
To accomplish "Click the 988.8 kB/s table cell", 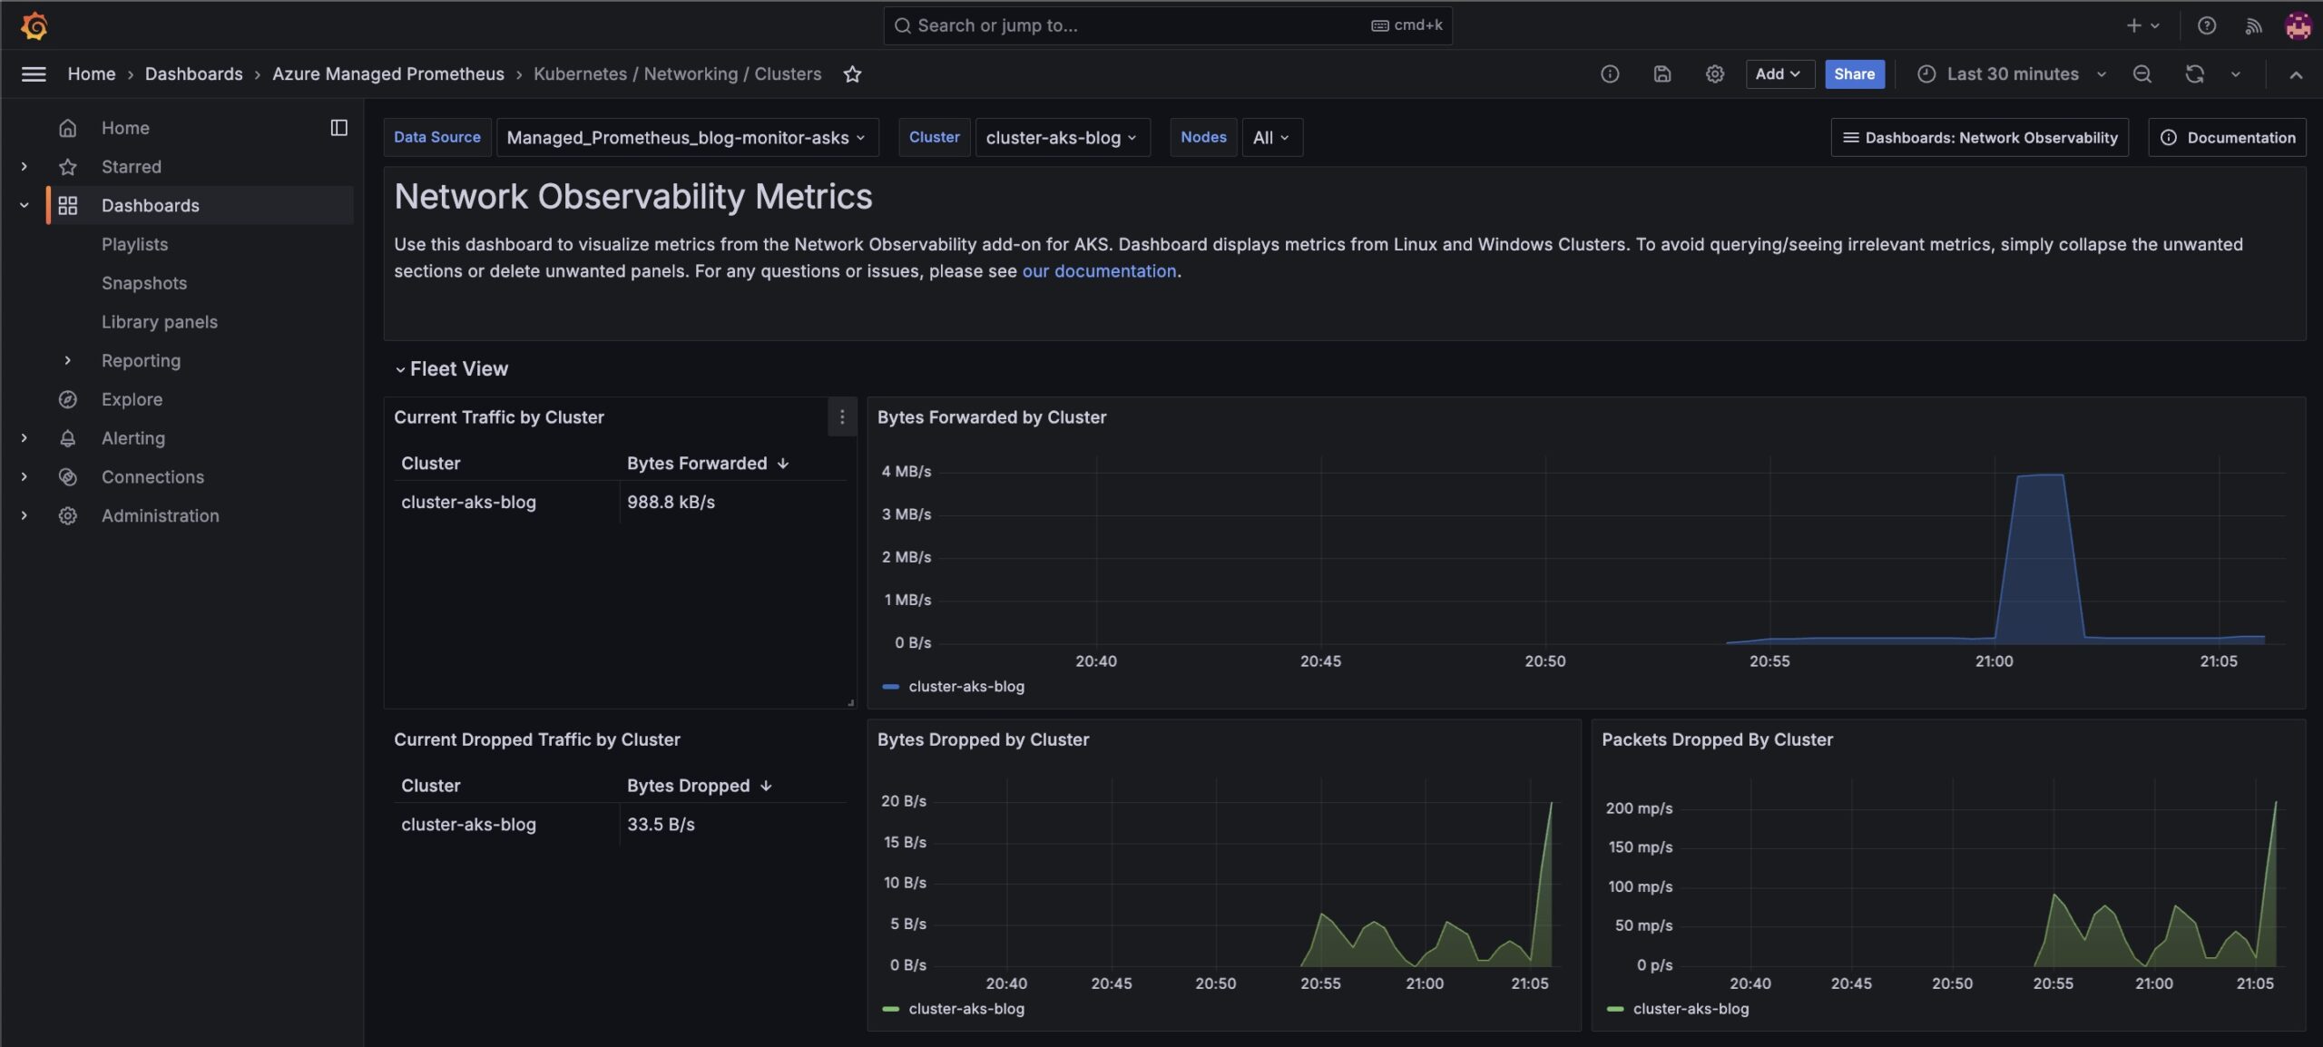I will click(x=732, y=503).
